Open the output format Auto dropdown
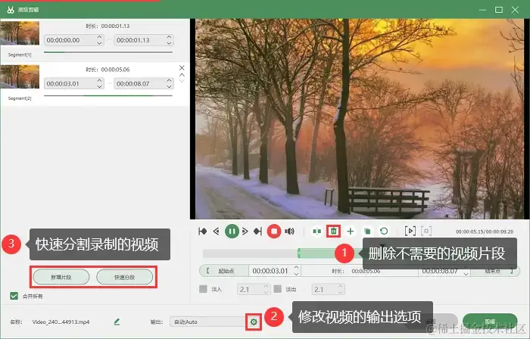Viewport: 530px width, 339px height. coord(208,322)
